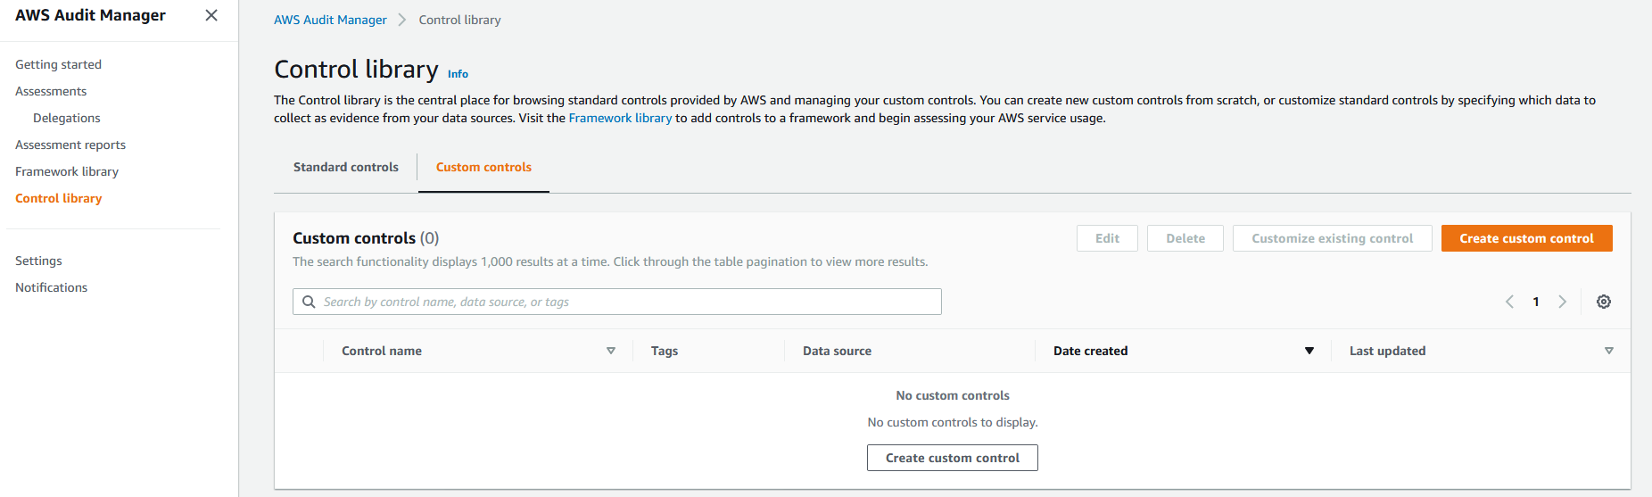Open table preferences gear icon
The height and width of the screenshot is (497, 1652).
(x=1604, y=302)
